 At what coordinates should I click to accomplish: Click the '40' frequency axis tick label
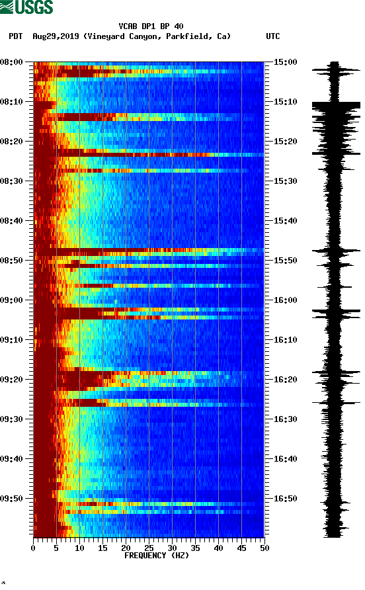(x=219, y=548)
